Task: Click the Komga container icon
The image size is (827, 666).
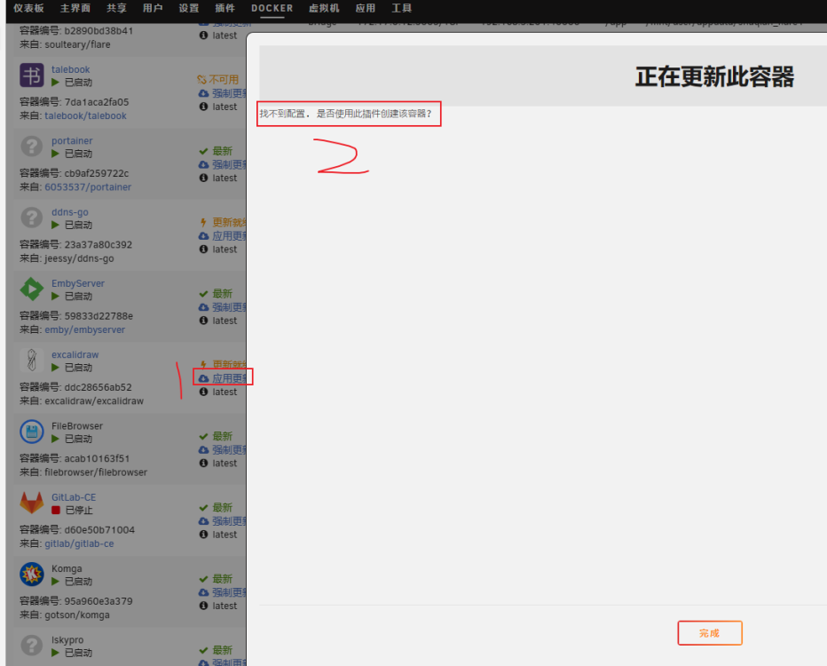Action: click(x=32, y=575)
